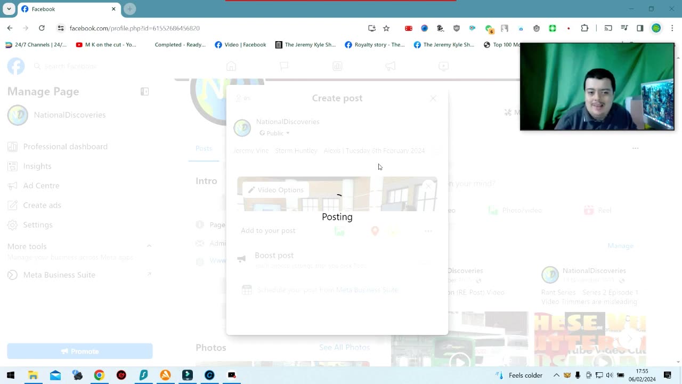
Task: Bookmark this page with star icon
Action: 386,28
